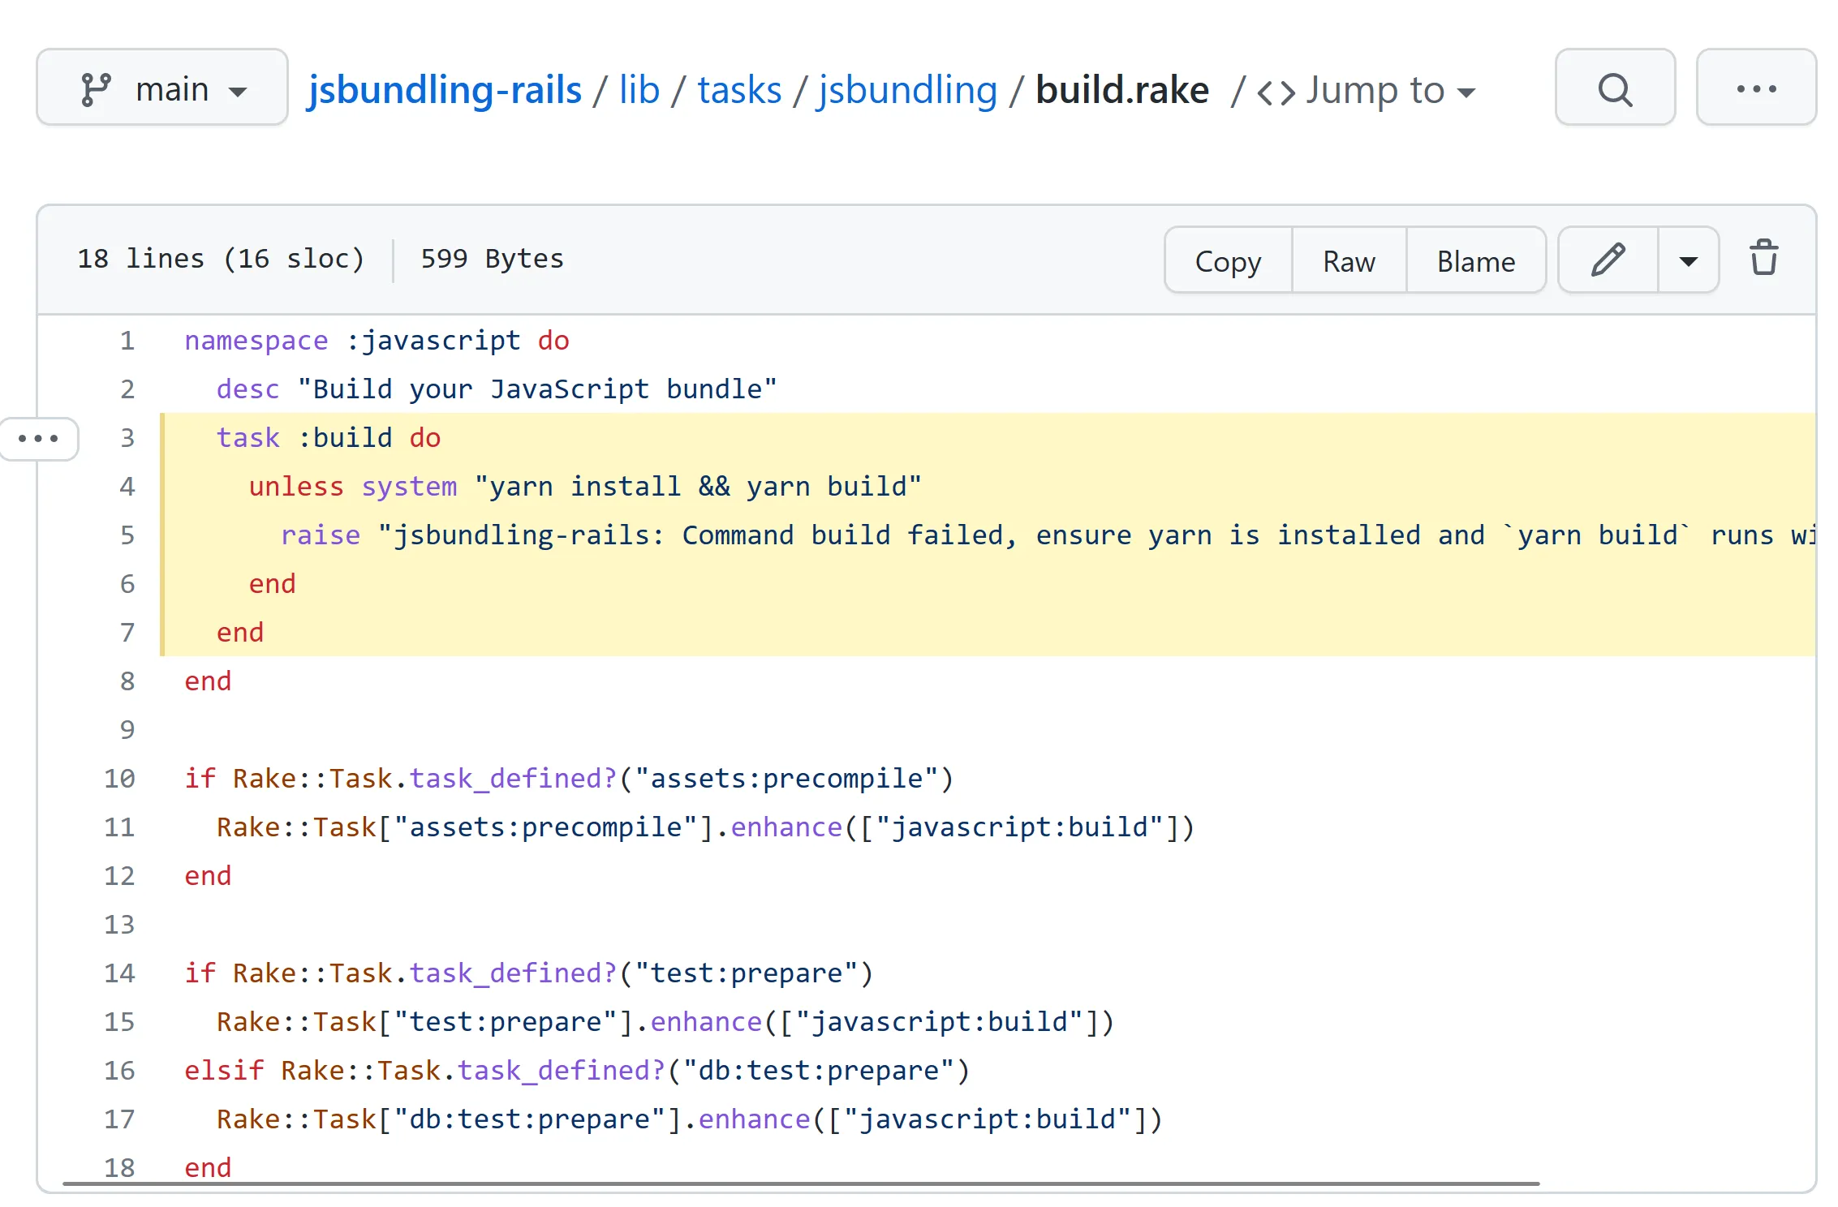Click the highlighted line 5 raise statement
Image resolution: width=1838 pixels, height=1207 pixels.
click(321, 535)
